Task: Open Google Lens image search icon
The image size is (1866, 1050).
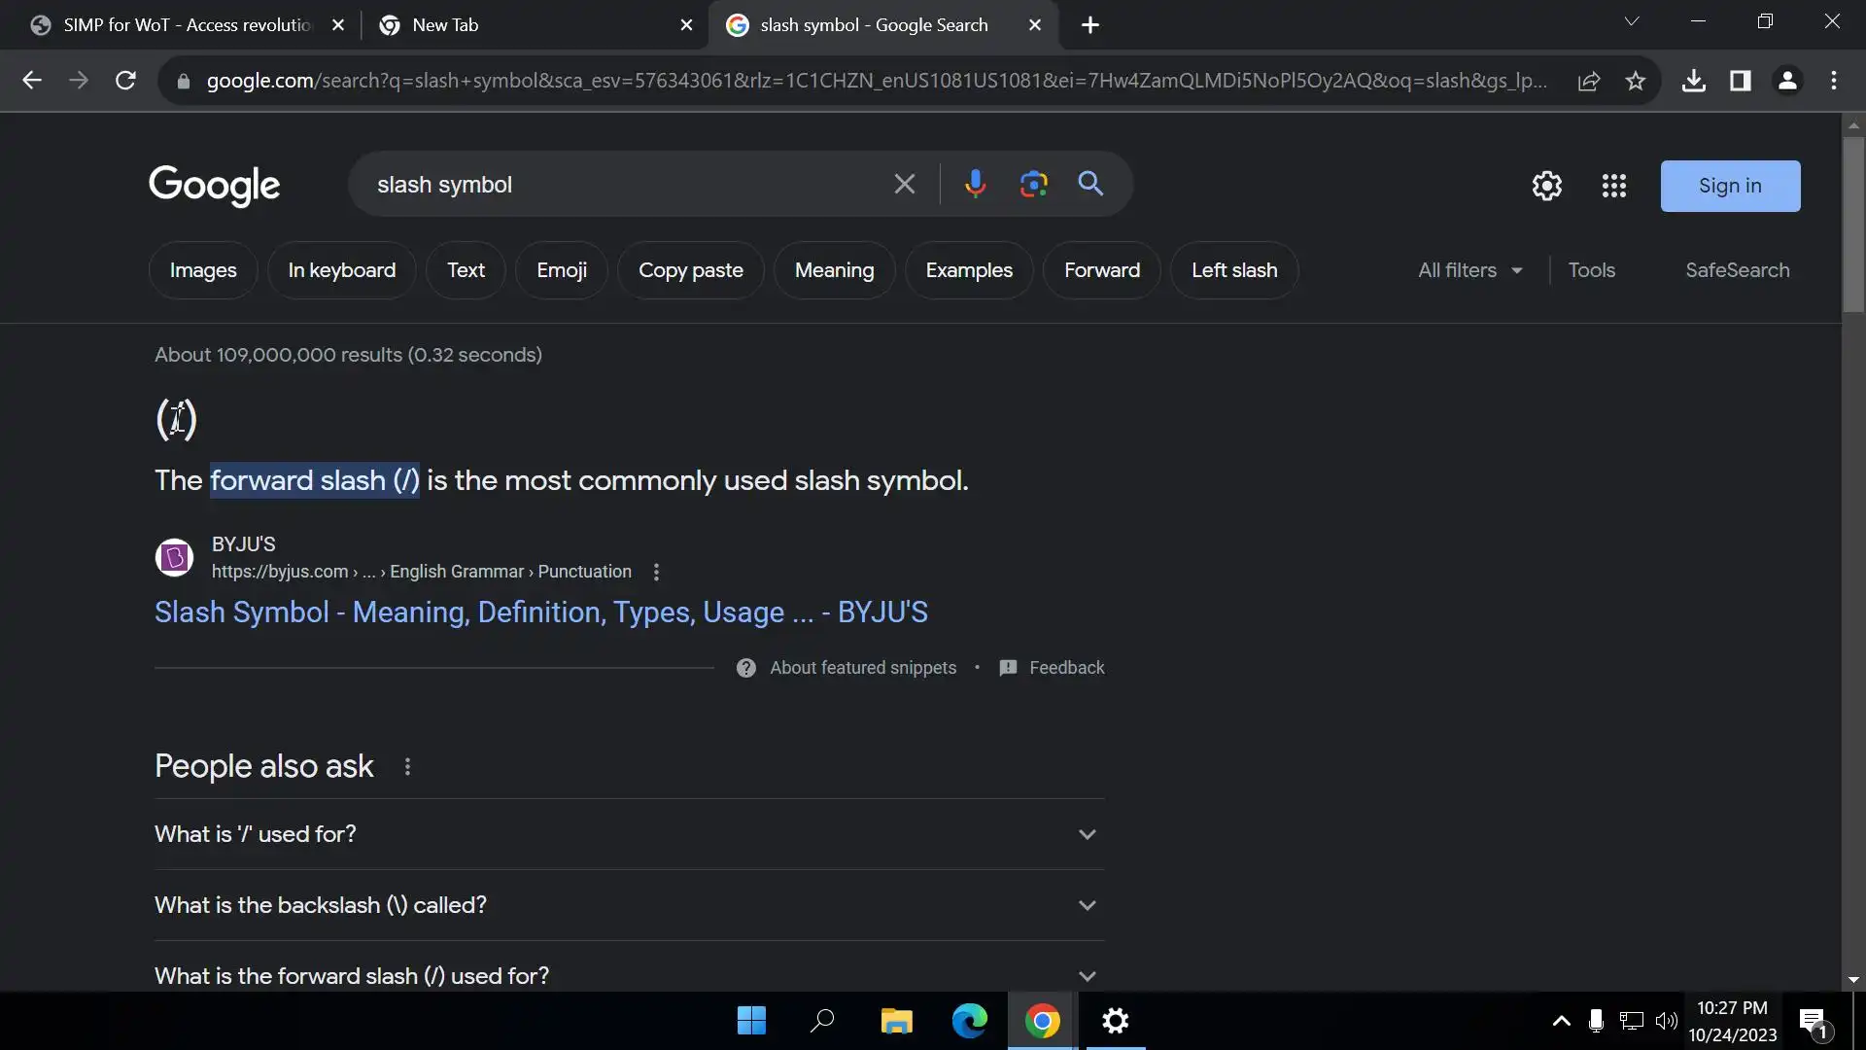Action: [x=1033, y=184]
